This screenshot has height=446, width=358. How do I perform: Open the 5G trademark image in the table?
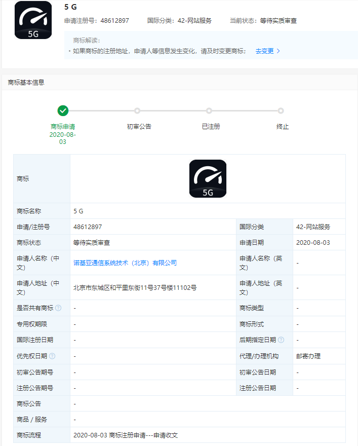coord(208,178)
